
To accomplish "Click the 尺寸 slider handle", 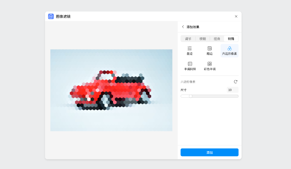I will [191, 96].
